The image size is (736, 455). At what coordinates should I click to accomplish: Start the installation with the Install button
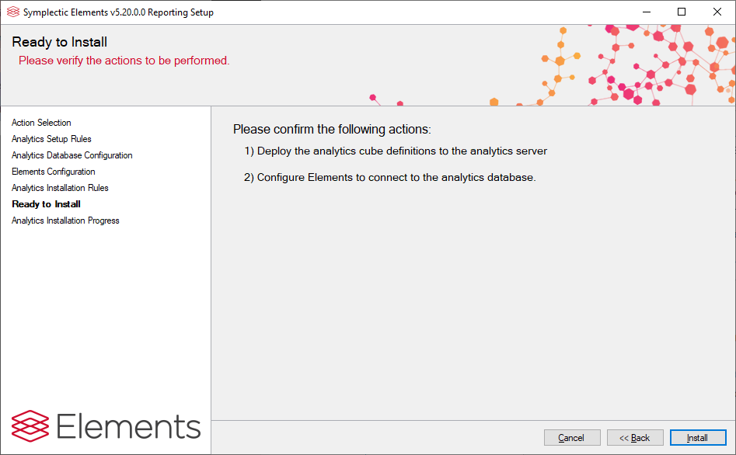(697, 438)
